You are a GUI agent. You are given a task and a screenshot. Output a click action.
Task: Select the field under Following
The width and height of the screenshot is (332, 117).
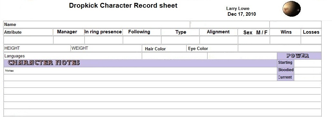[x=142, y=40]
